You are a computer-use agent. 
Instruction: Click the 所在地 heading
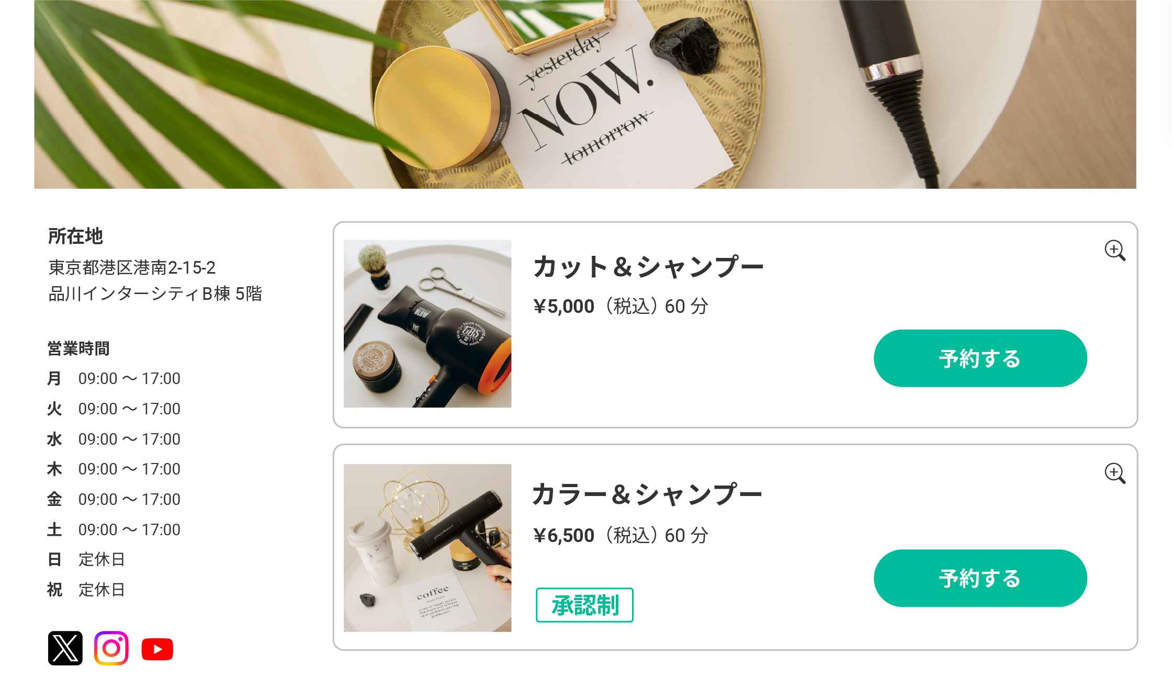(x=75, y=236)
